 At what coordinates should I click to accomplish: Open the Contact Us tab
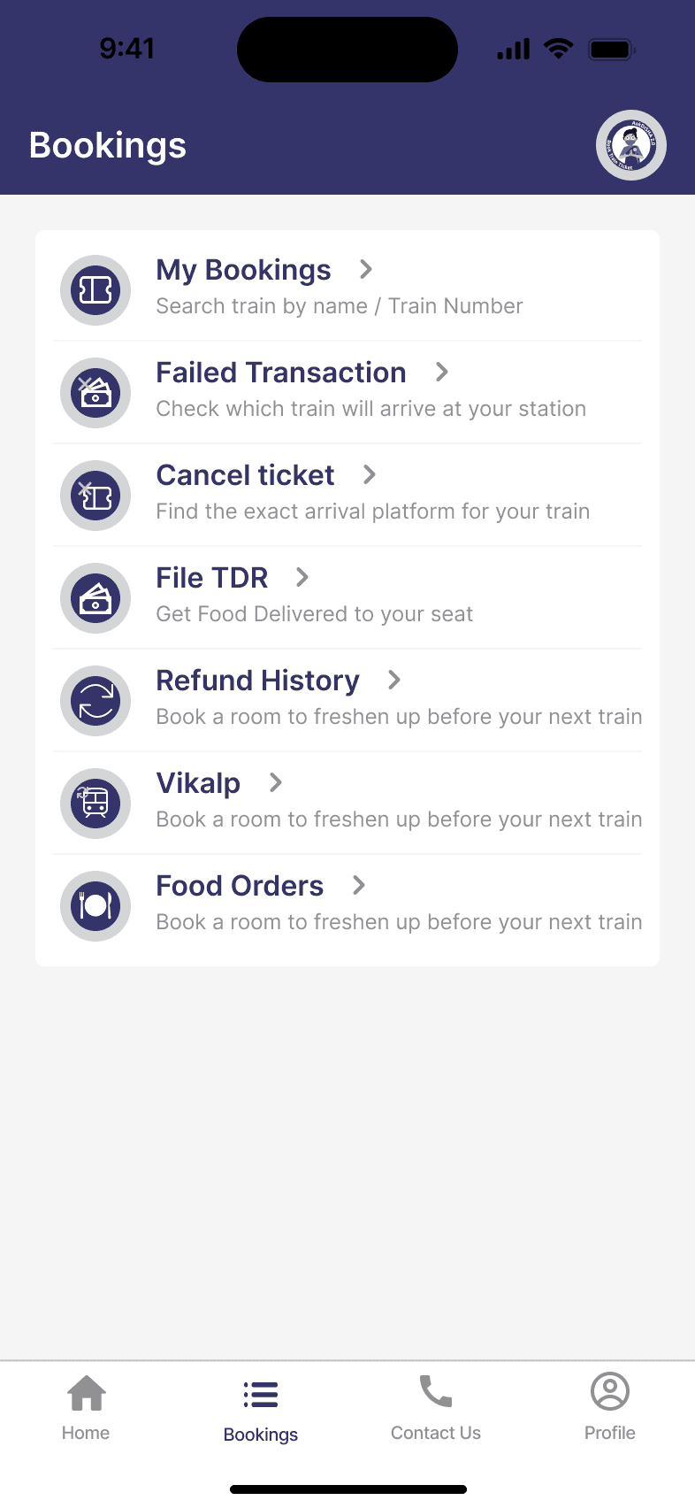(x=436, y=1408)
